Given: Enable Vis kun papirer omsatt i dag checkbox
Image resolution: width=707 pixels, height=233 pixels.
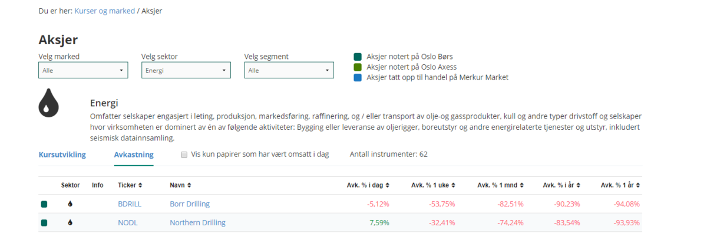Looking at the screenshot, I should pos(184,155).
